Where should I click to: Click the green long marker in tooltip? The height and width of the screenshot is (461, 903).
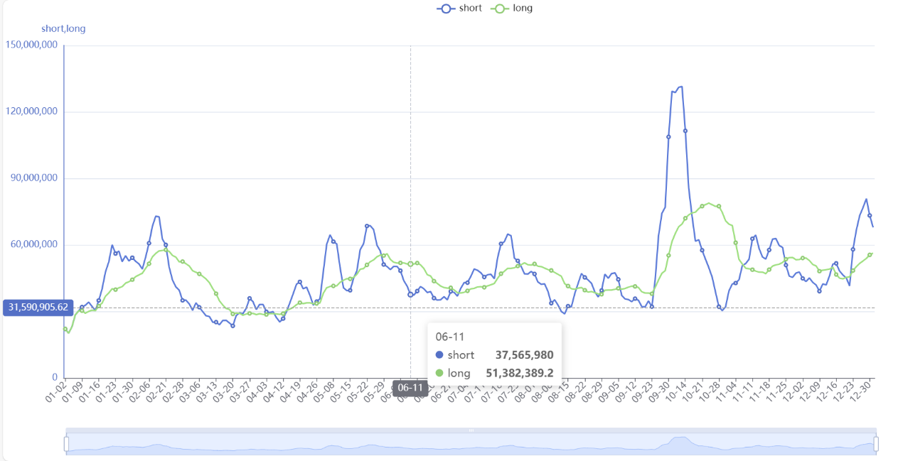point(439,373)
